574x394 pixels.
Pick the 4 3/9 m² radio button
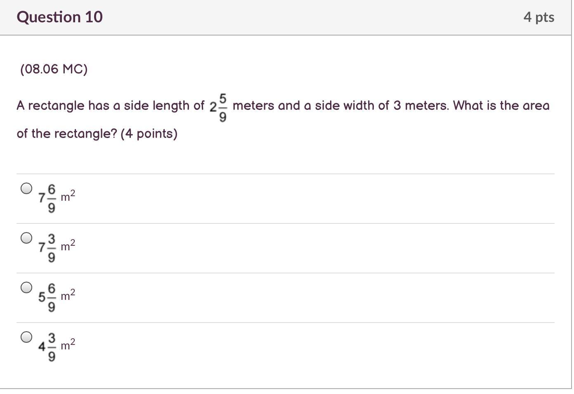pos(26,337)
